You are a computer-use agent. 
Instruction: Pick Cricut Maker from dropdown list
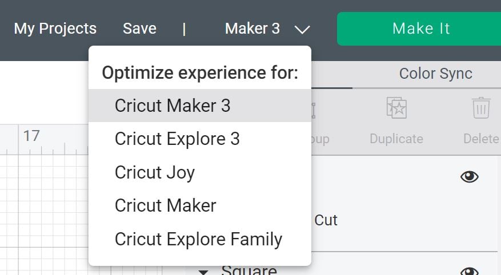pyautogui.click(x=200, y=205)
